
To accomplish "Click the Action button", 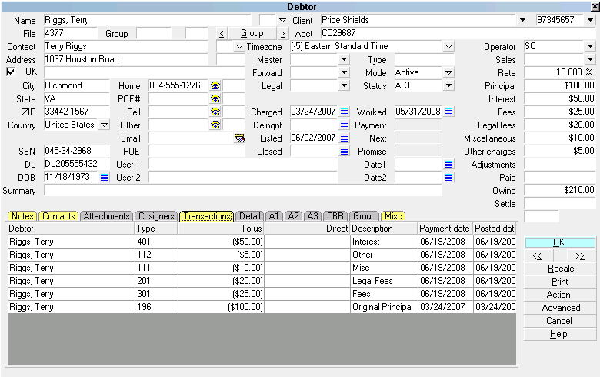I will (x=559, y=295).
